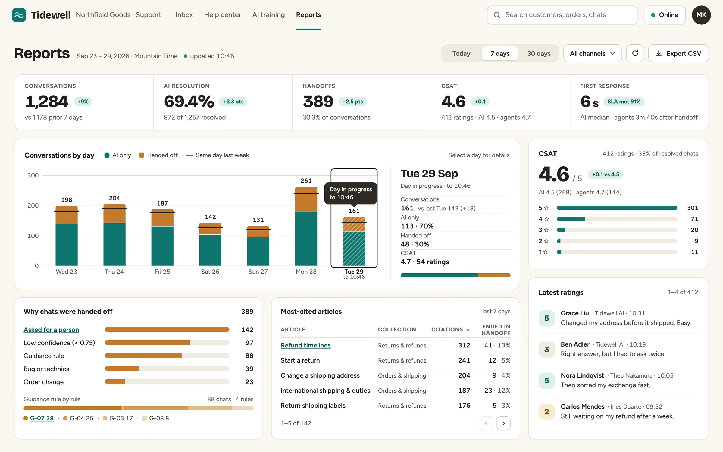Select the Wed 23 bar in chart

pos(67,236)
